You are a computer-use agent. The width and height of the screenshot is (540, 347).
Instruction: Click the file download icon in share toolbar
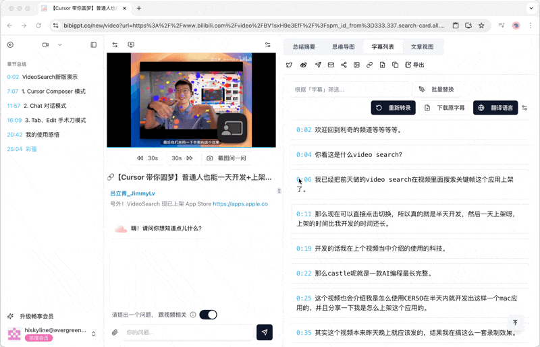(x=382, y=65)
